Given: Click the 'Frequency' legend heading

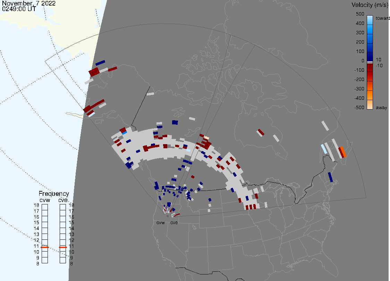Looking at the screenshot, I should [x=54, y=194].
